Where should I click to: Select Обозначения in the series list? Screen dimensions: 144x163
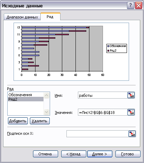pos(26,95)
